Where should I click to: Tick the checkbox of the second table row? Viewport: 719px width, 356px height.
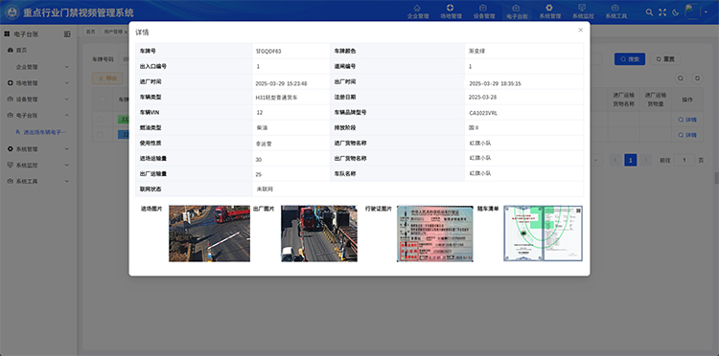point(100,135)
